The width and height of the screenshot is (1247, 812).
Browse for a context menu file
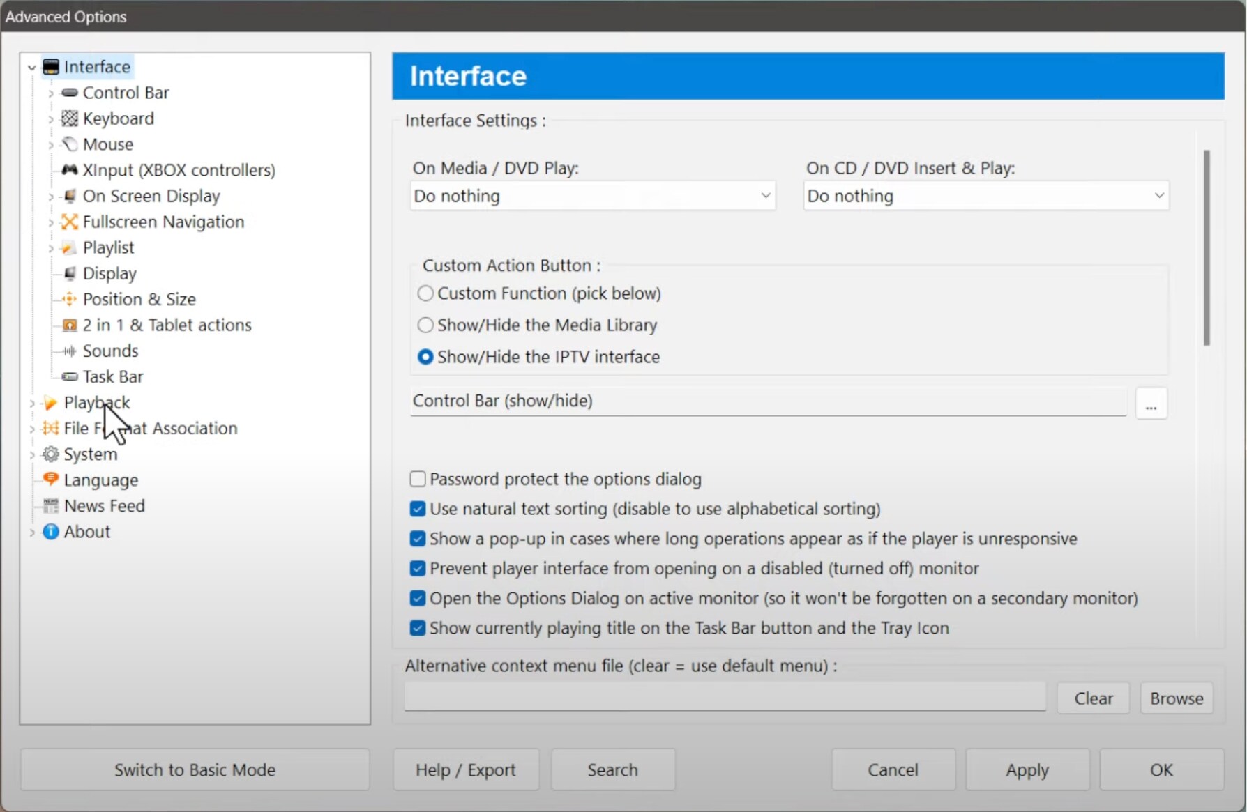point(1177,698)
